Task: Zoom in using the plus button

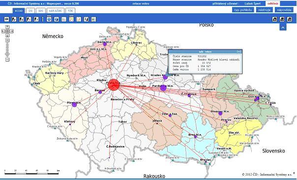Action: coord(7,40)
